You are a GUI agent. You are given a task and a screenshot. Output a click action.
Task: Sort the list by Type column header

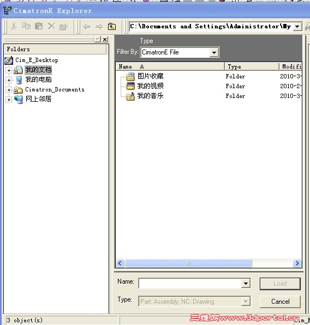click(252, 66)
